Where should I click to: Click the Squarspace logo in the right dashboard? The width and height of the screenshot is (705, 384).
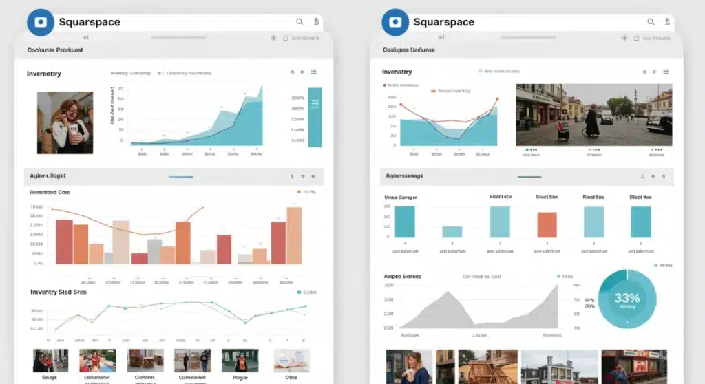click(395, 22)
